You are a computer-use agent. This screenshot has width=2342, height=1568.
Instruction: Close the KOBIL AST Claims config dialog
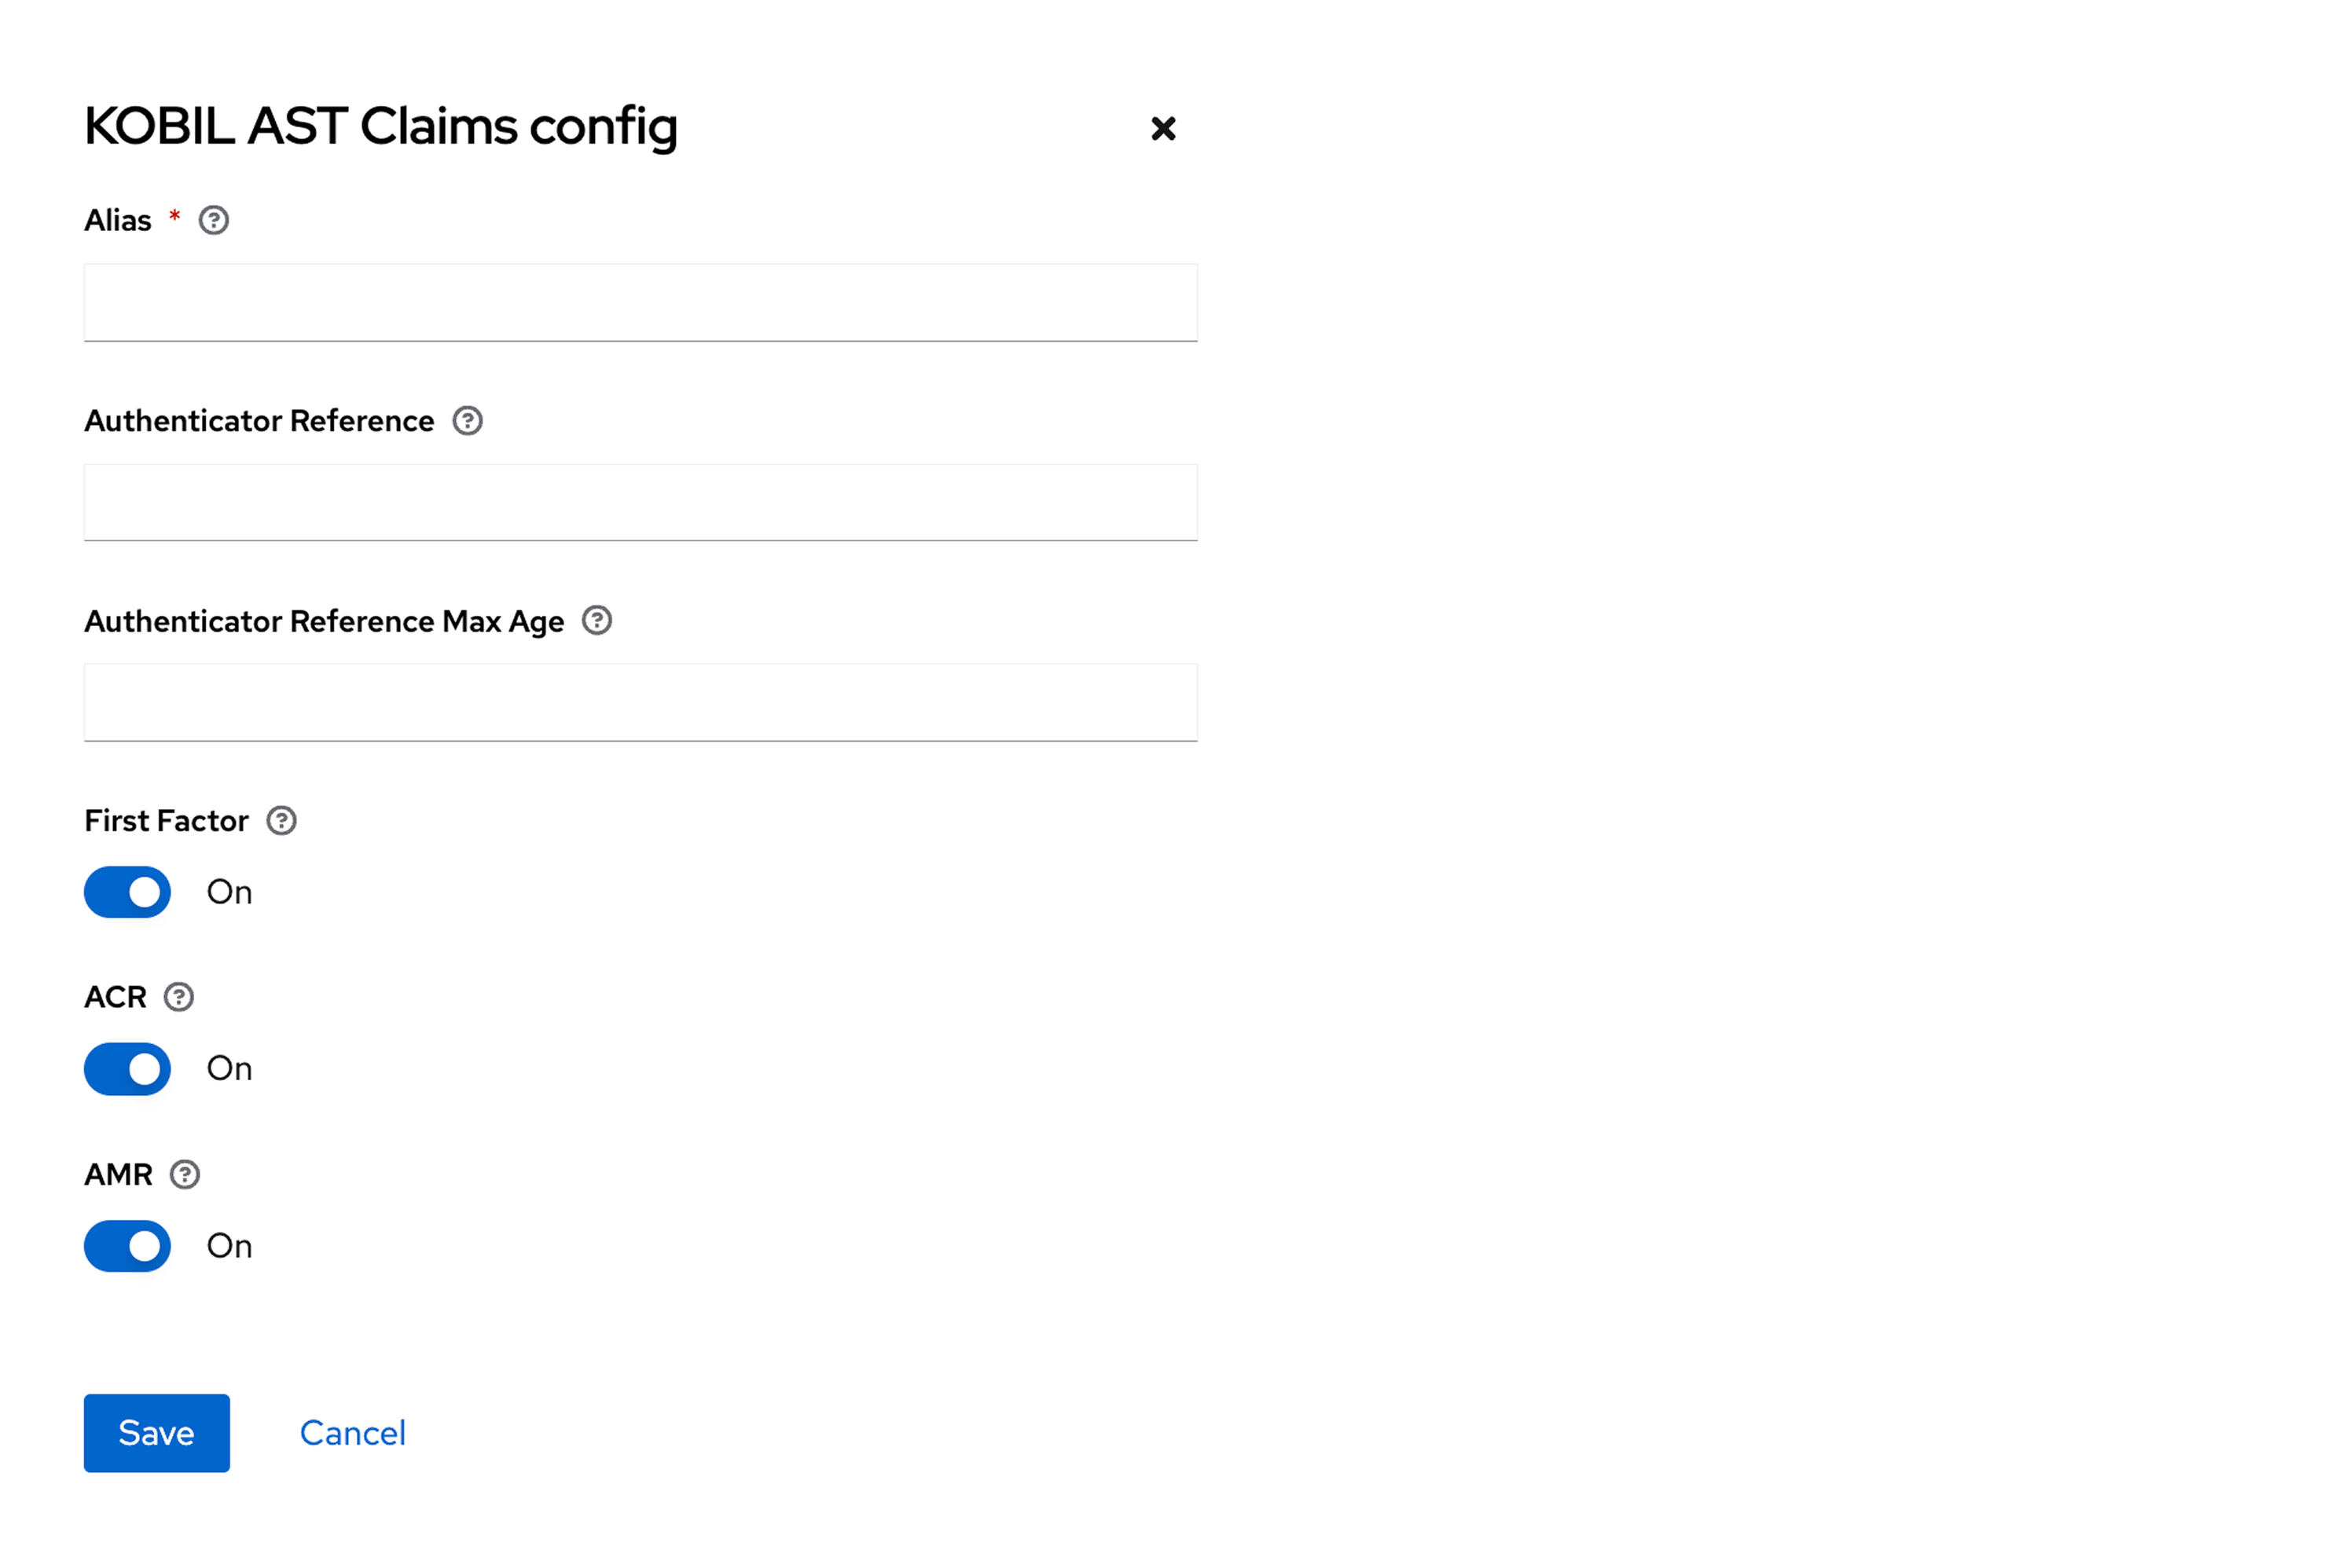[1162, 129]
